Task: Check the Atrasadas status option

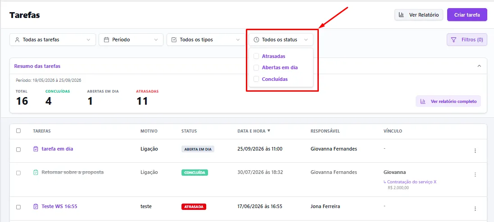Action: 256,56
